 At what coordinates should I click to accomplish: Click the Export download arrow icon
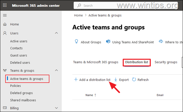coord(116,79)
